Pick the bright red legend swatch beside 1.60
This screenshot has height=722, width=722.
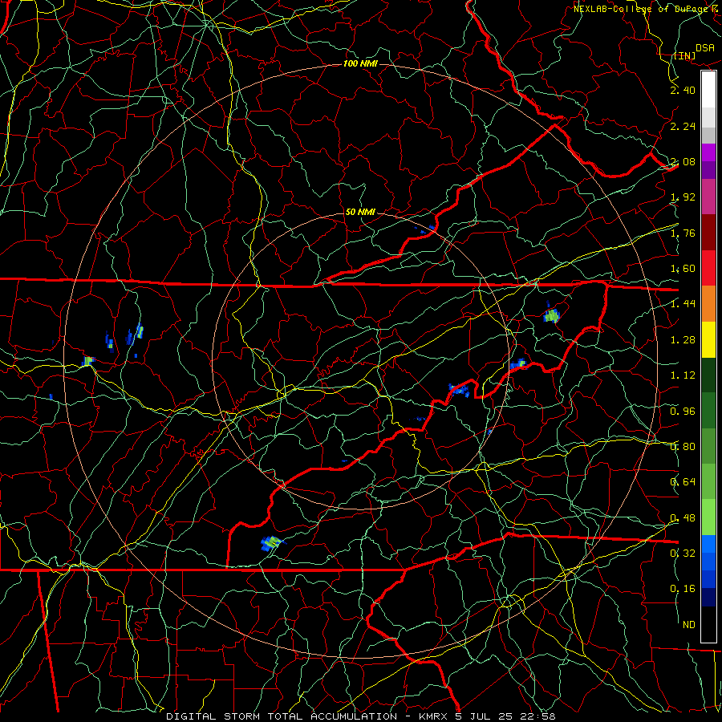[708, 268]
